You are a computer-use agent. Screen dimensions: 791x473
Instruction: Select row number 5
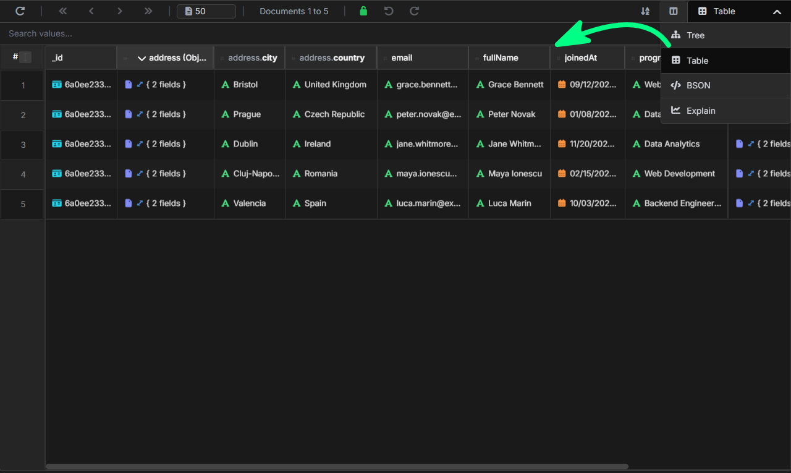pyautogui.click(x=23, y=204)
